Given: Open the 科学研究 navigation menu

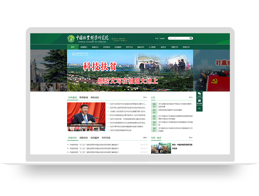Looking at the screenshot, I should point(107,46).
